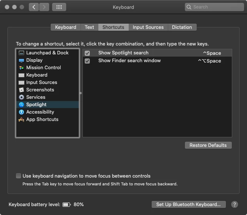The width and height of the screenshot is (247, 215).
Task: Click the Input Sources keyboard icon
Action: 21,83
